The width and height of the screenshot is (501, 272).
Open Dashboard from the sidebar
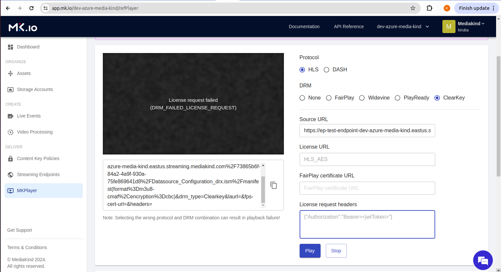click(28, 47)
